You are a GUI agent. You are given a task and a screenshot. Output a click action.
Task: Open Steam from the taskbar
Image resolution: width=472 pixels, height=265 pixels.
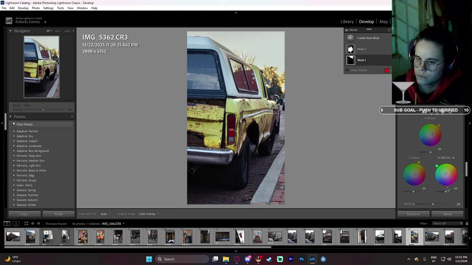[269, 259]
